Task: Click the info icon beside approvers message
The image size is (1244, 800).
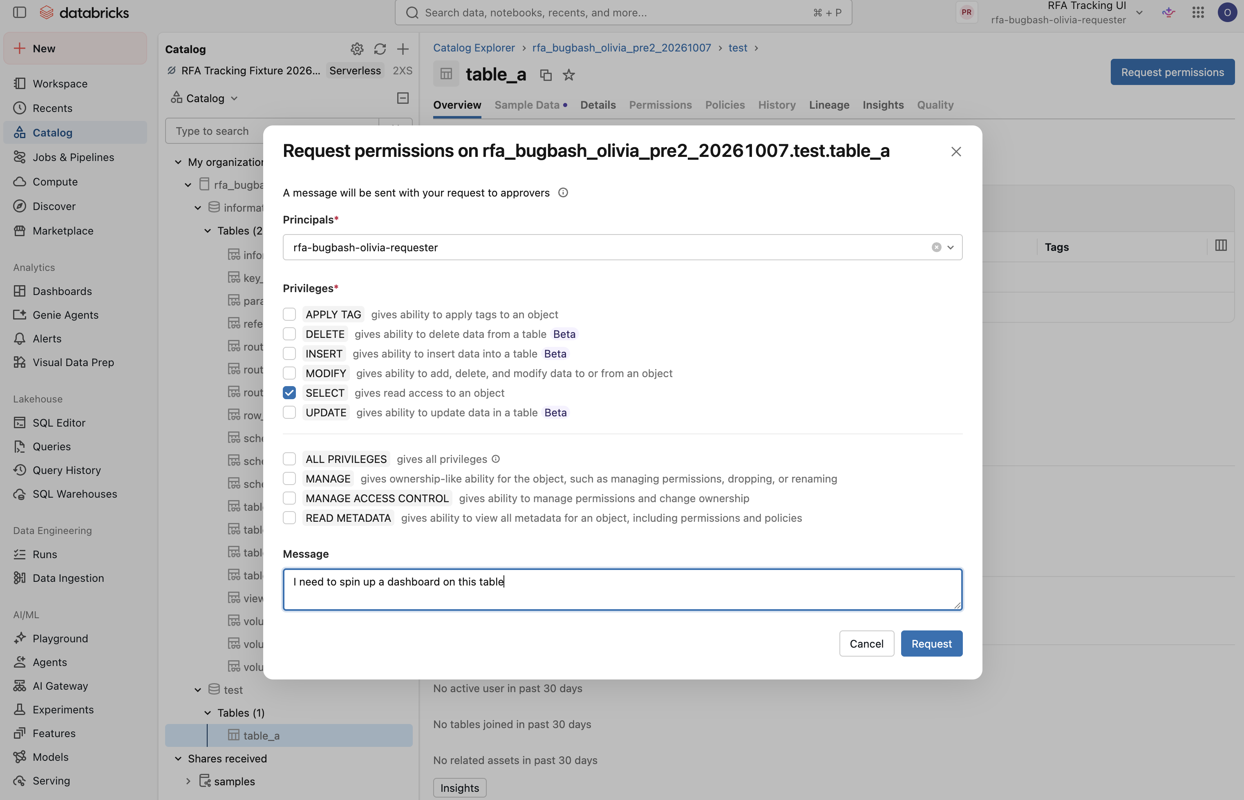Action: tap(563, 193)
